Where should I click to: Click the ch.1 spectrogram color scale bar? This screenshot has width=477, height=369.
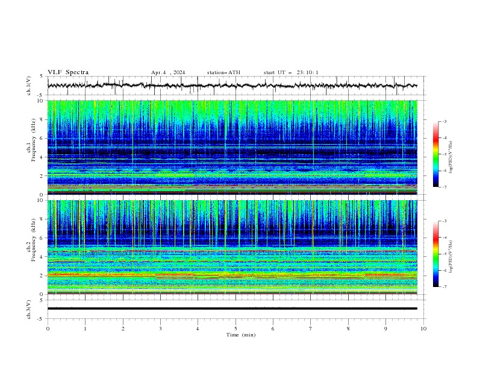435,154
